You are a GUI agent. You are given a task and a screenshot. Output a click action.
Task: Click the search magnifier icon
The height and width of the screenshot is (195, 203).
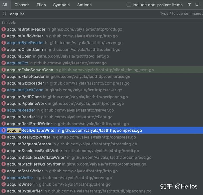(x=5, y=14)
